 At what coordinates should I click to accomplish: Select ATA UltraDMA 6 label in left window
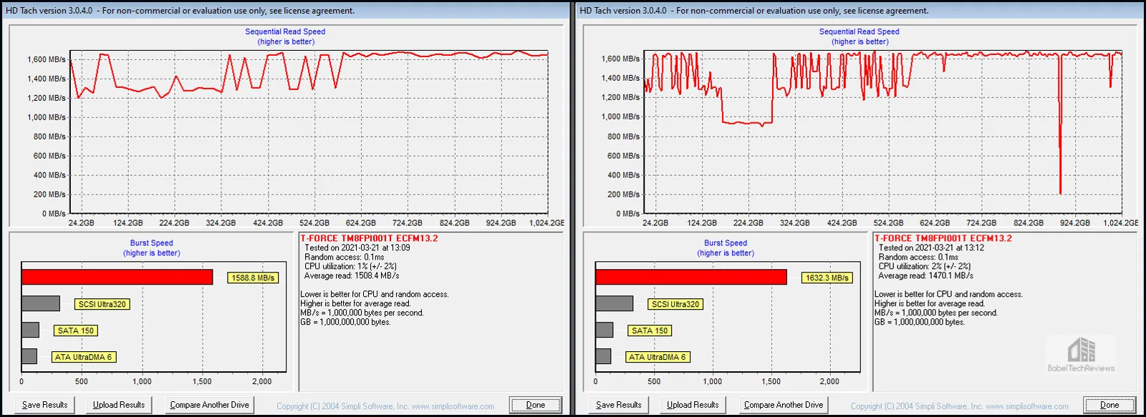(x=83, y=357)
